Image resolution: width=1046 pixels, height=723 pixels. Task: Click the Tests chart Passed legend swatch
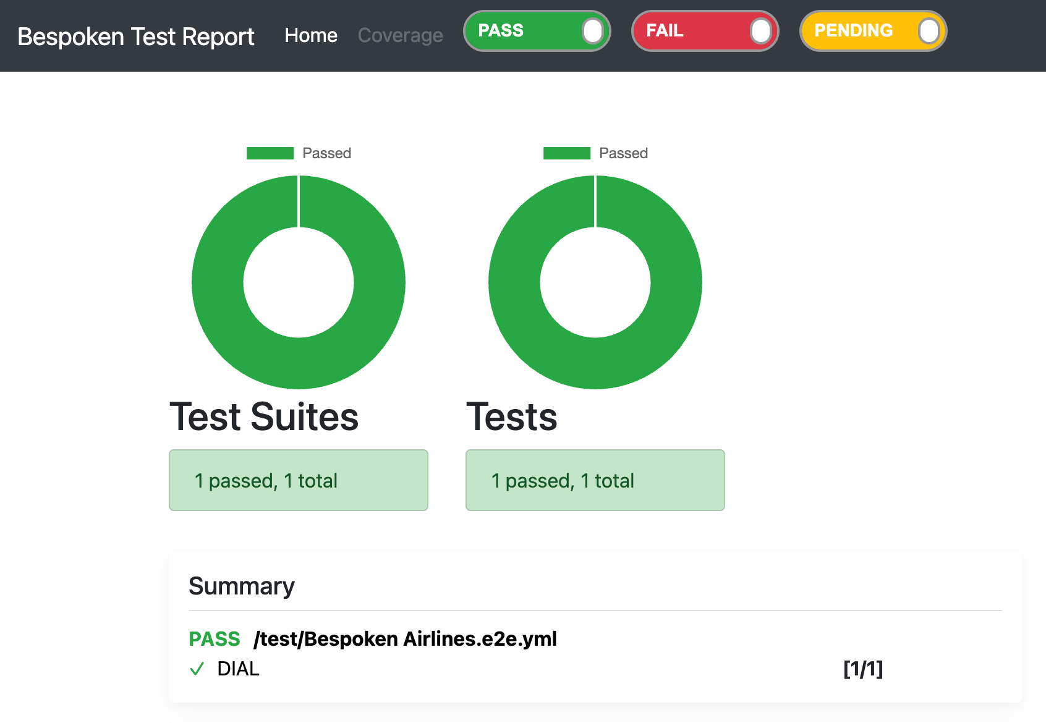pos(567,153)
